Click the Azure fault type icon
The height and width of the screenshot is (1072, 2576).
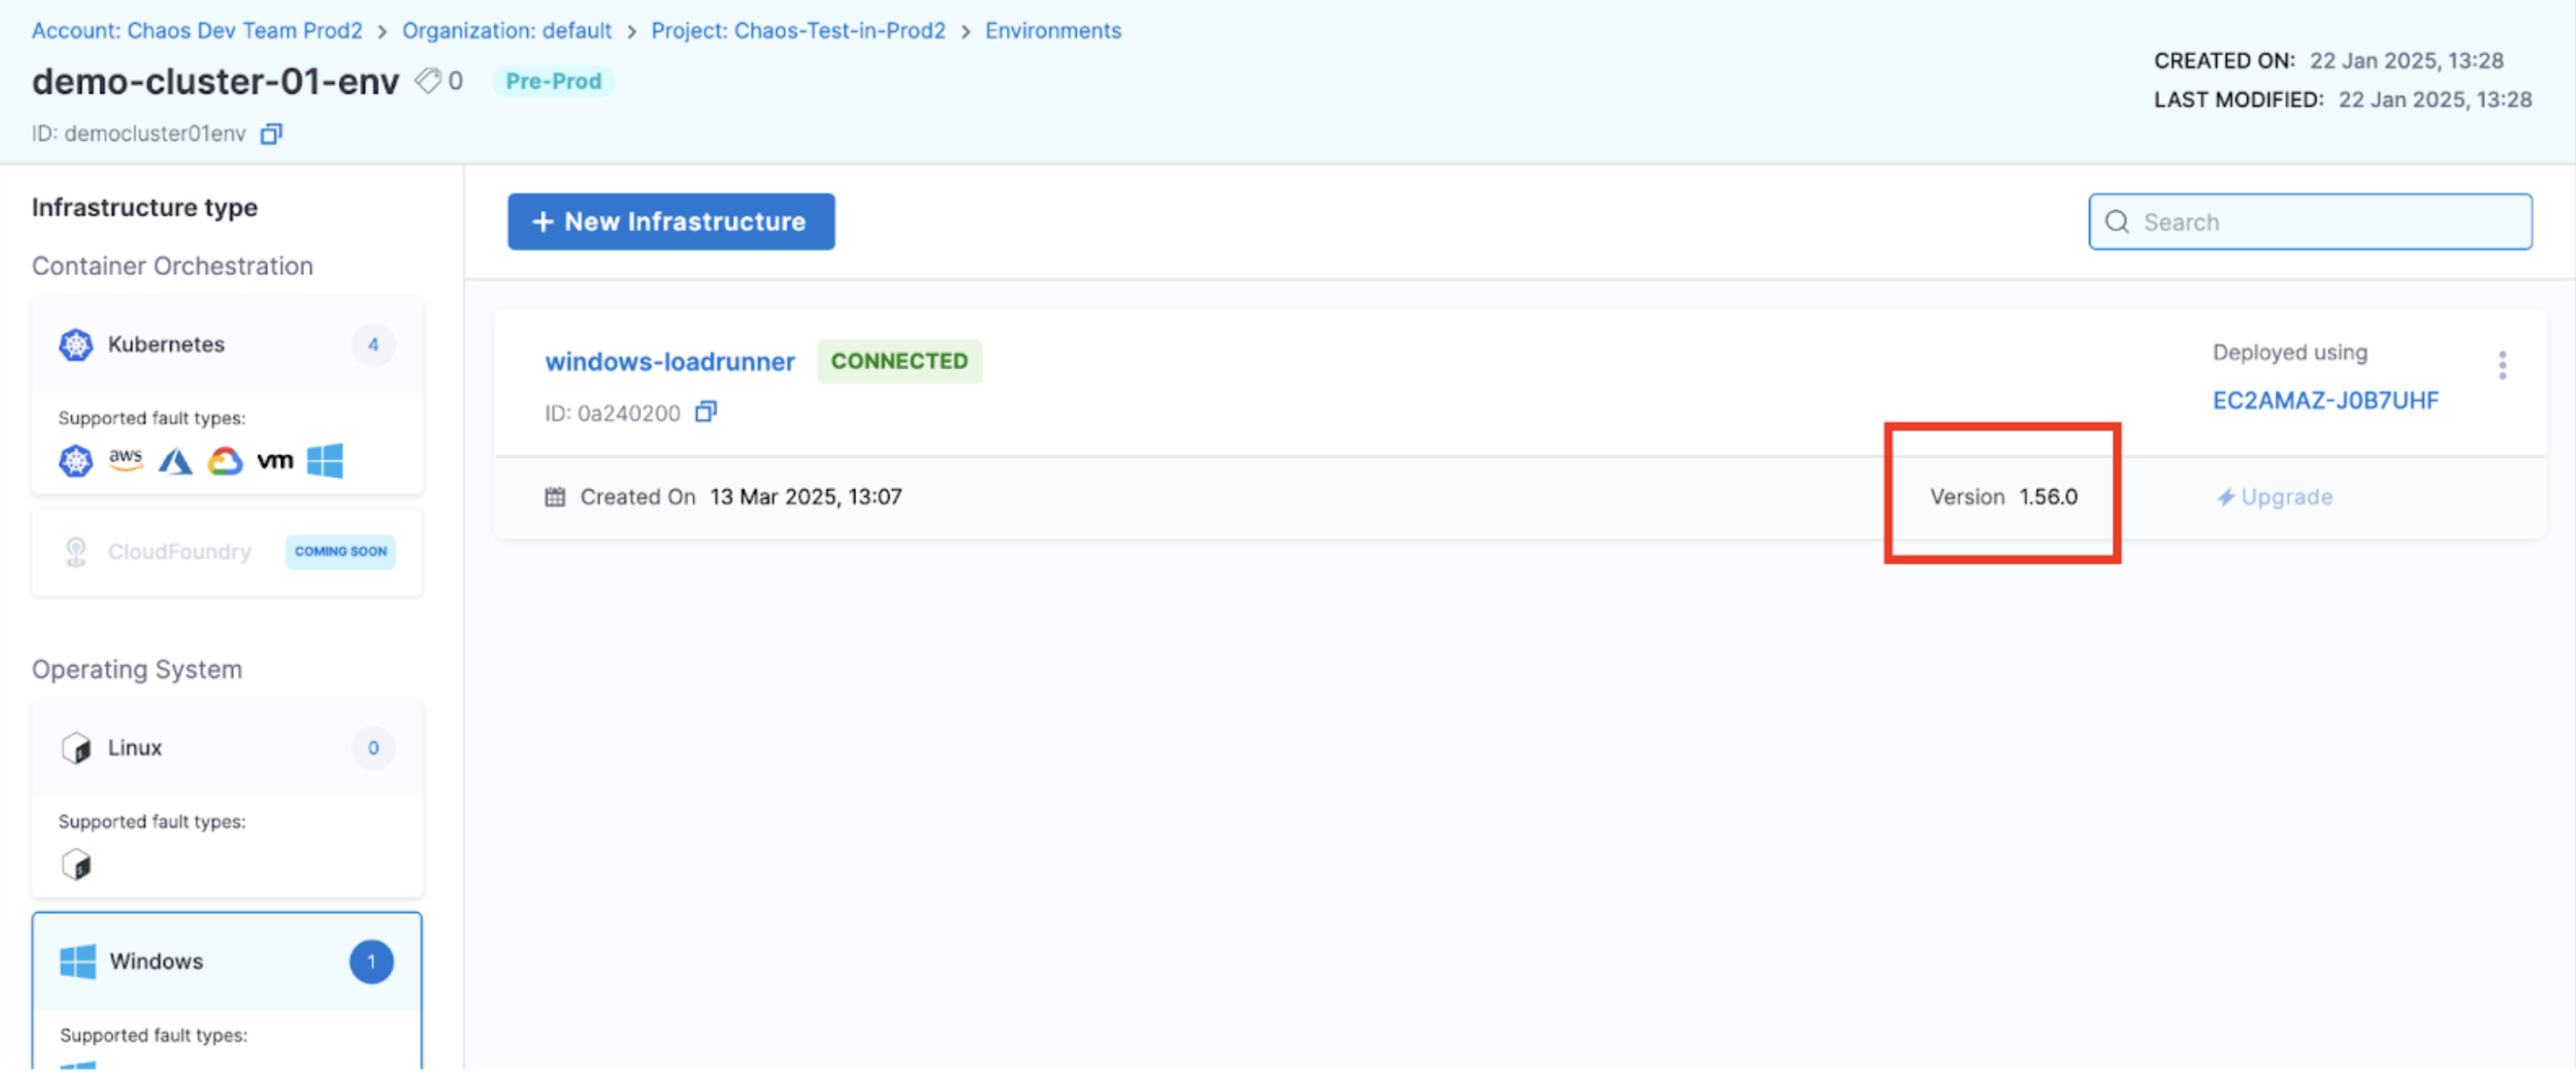click(x=175, y=461)
